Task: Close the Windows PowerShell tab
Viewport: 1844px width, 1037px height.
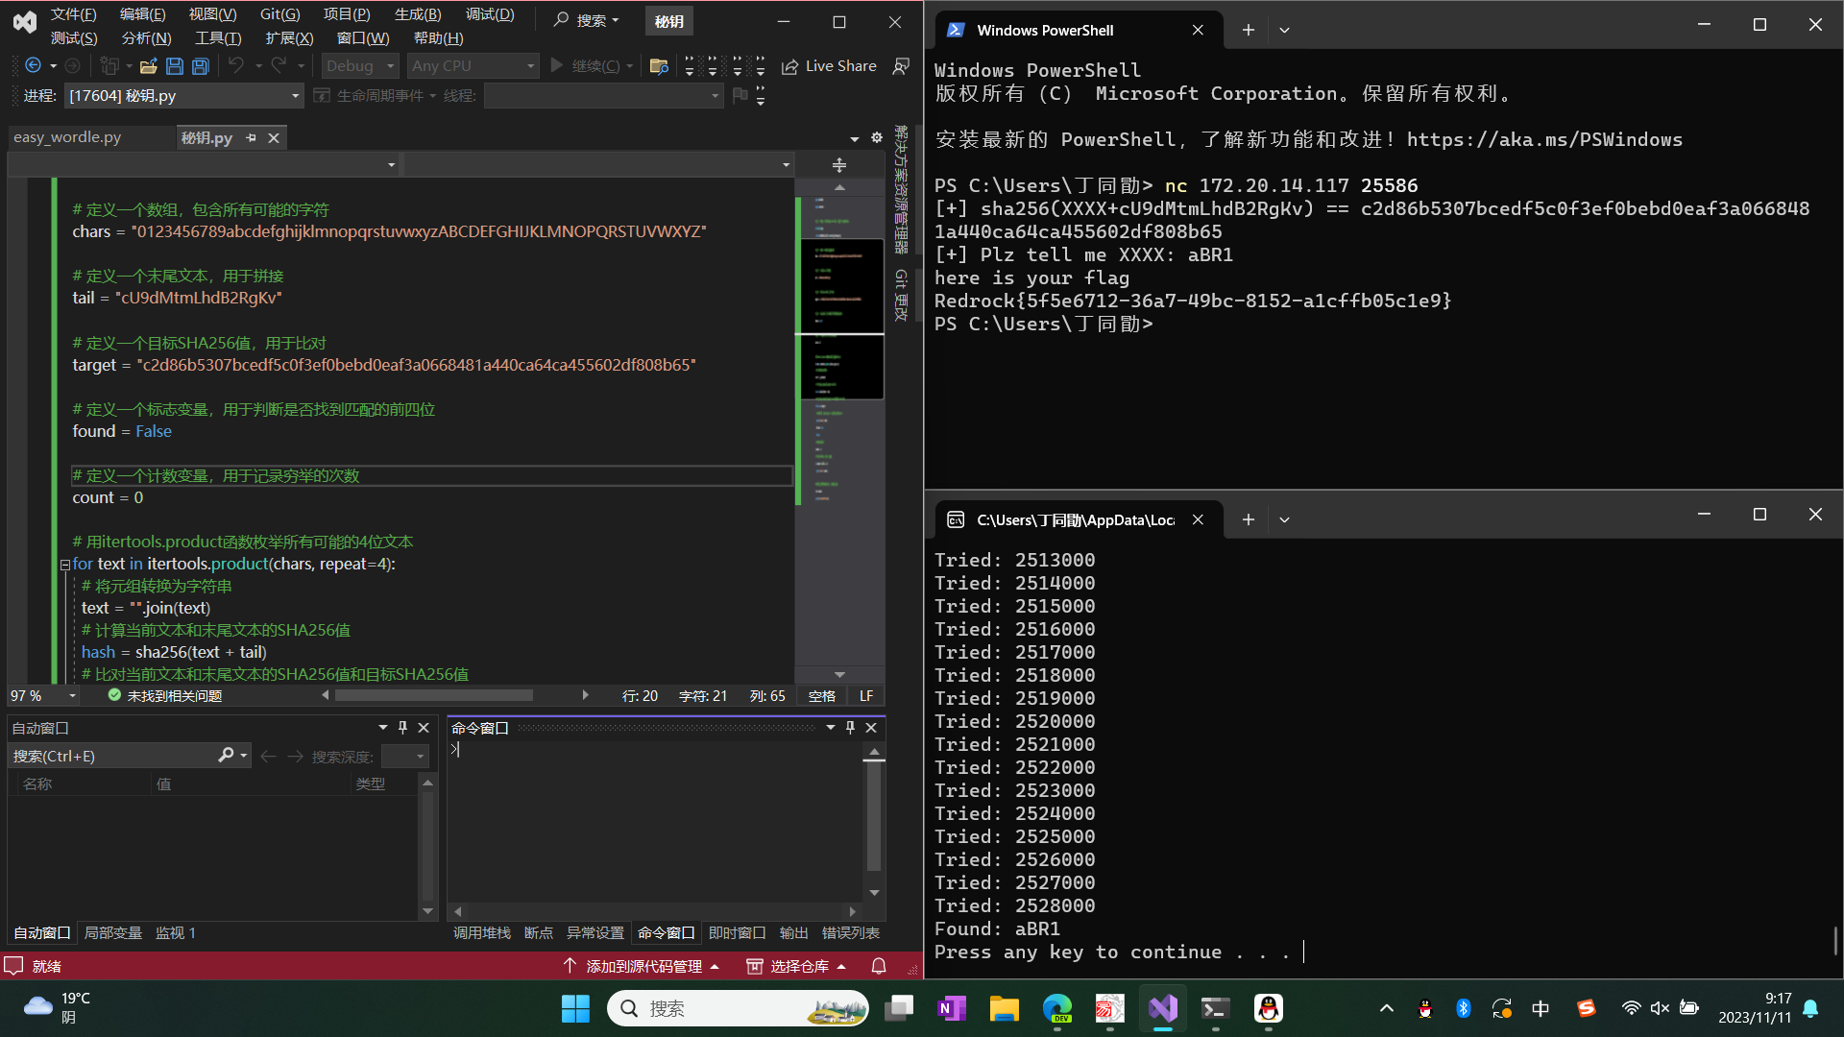Action: pos(1198,30)
